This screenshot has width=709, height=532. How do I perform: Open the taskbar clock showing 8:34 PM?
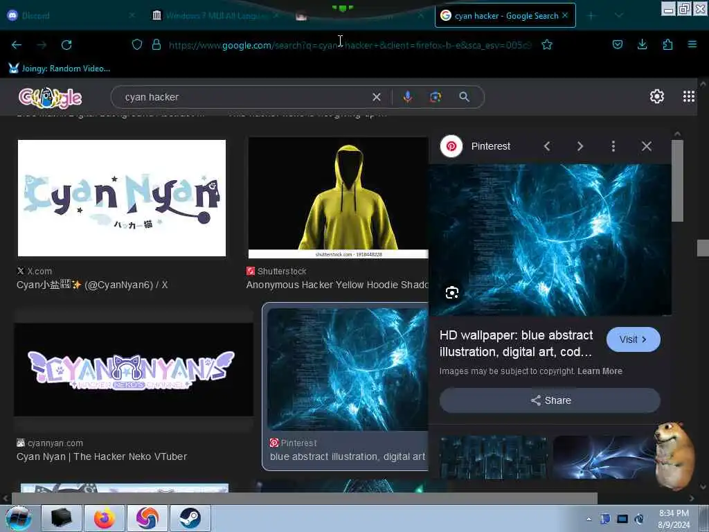tap(674, 519)
